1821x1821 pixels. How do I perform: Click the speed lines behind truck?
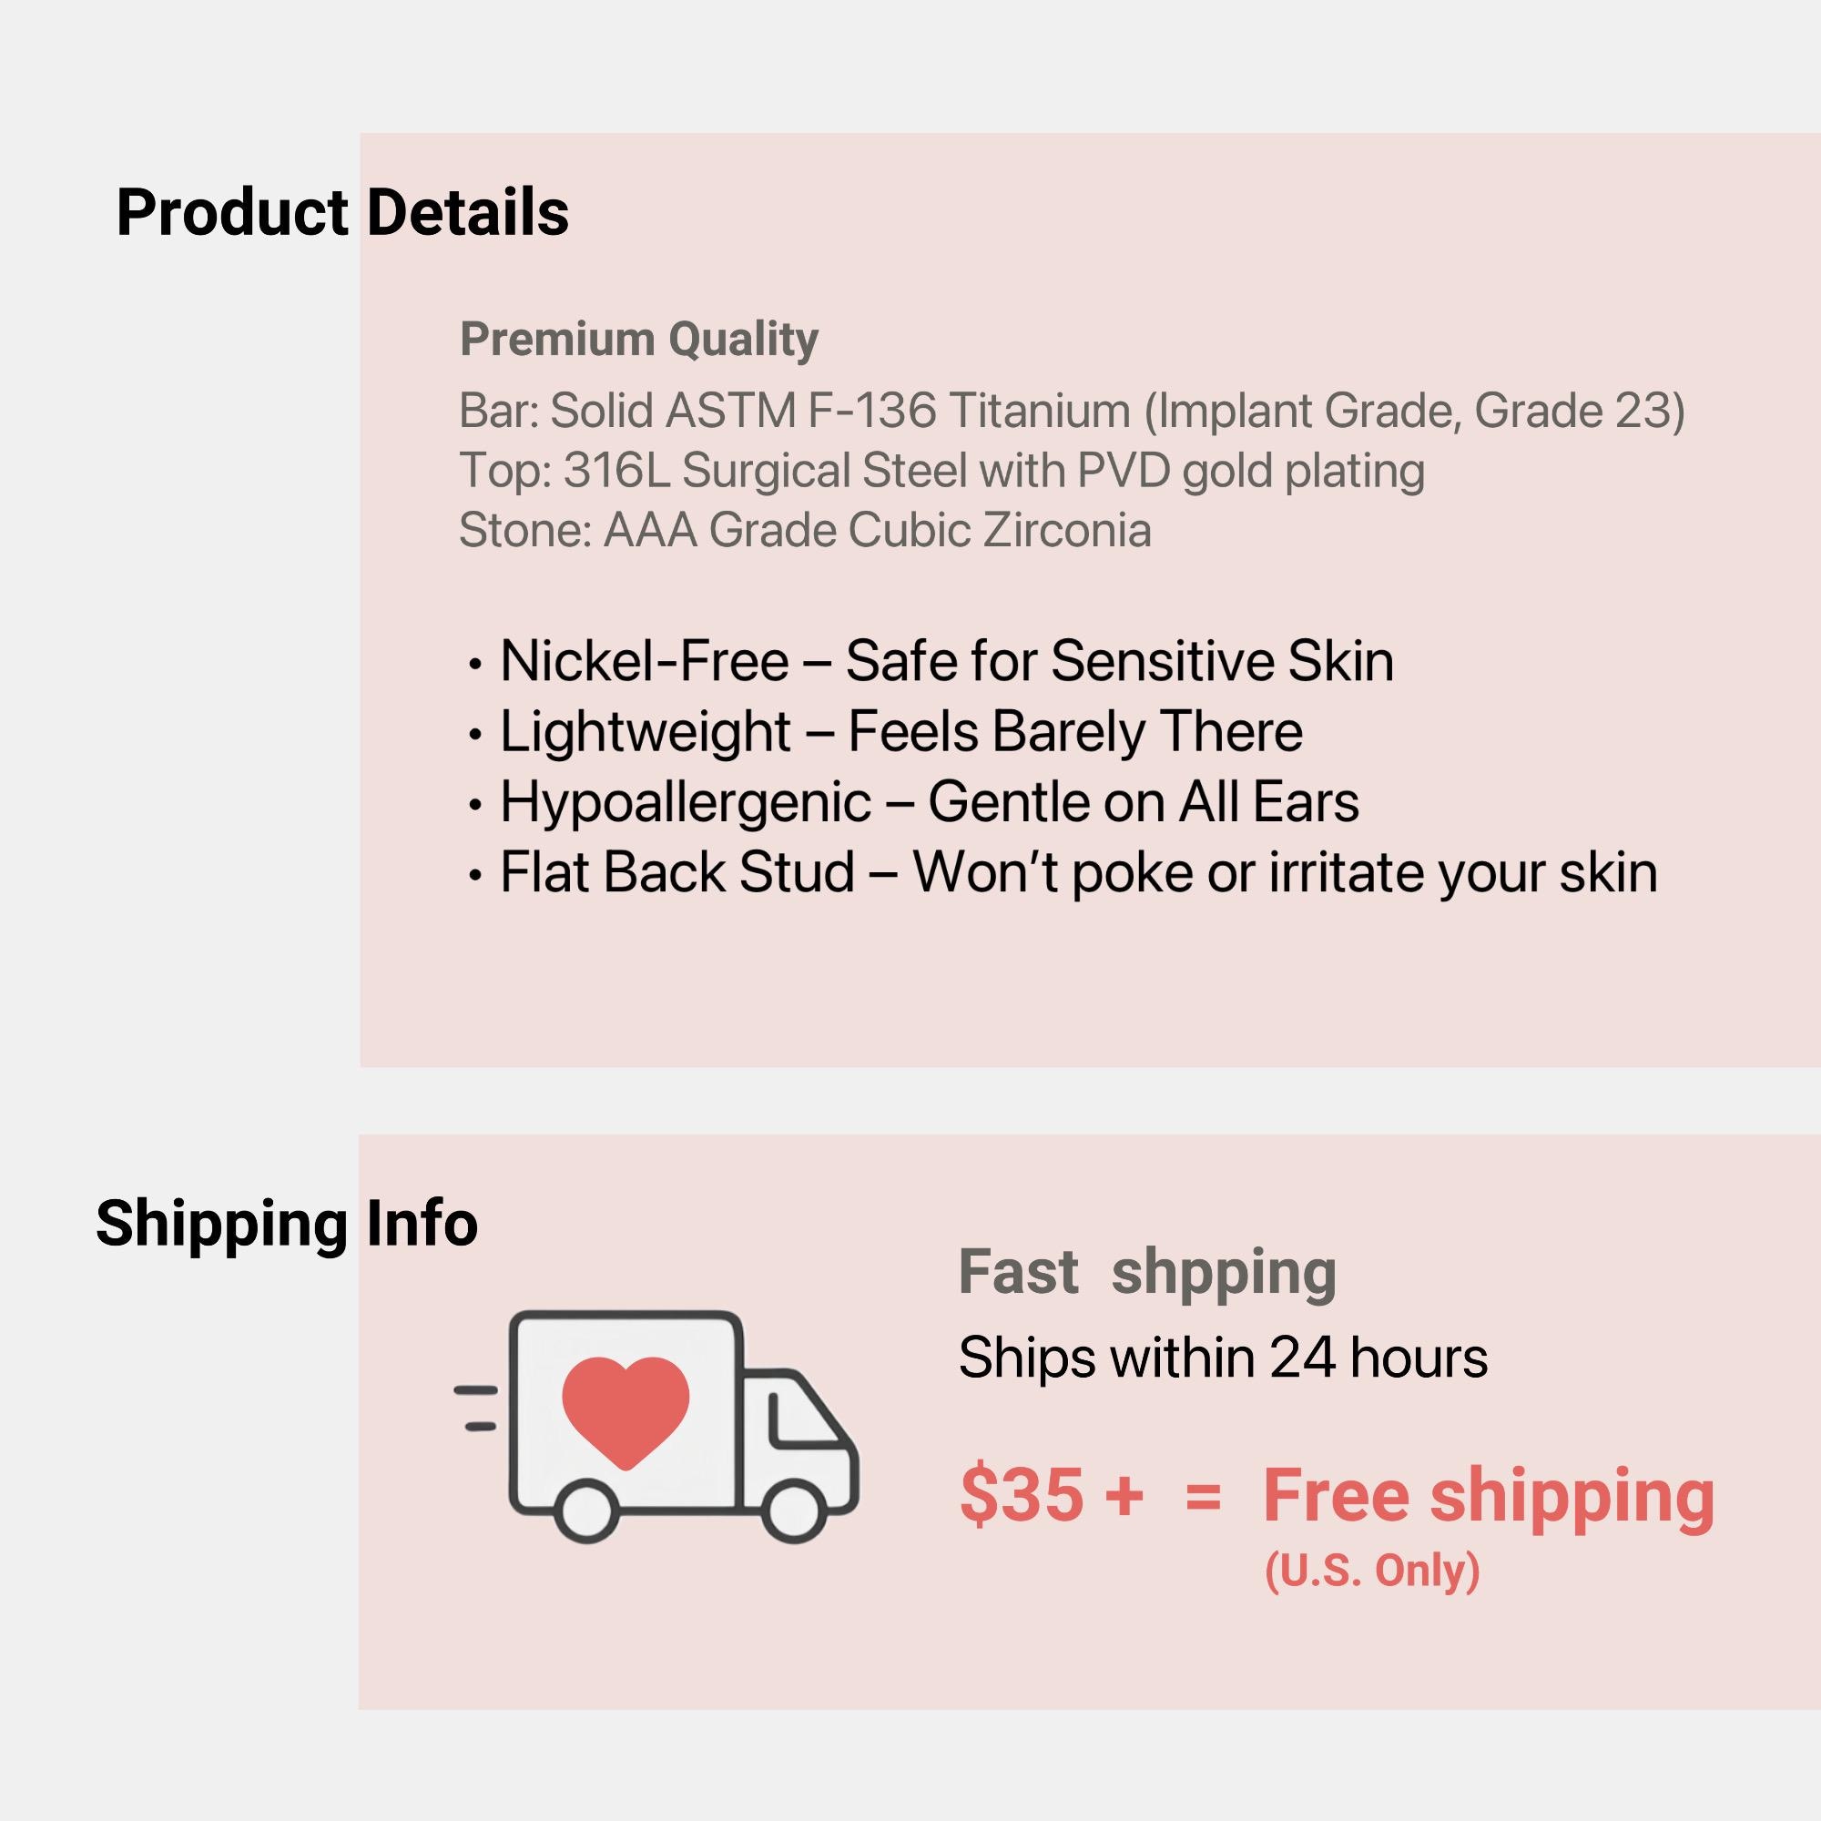(x=476, y=1409)
